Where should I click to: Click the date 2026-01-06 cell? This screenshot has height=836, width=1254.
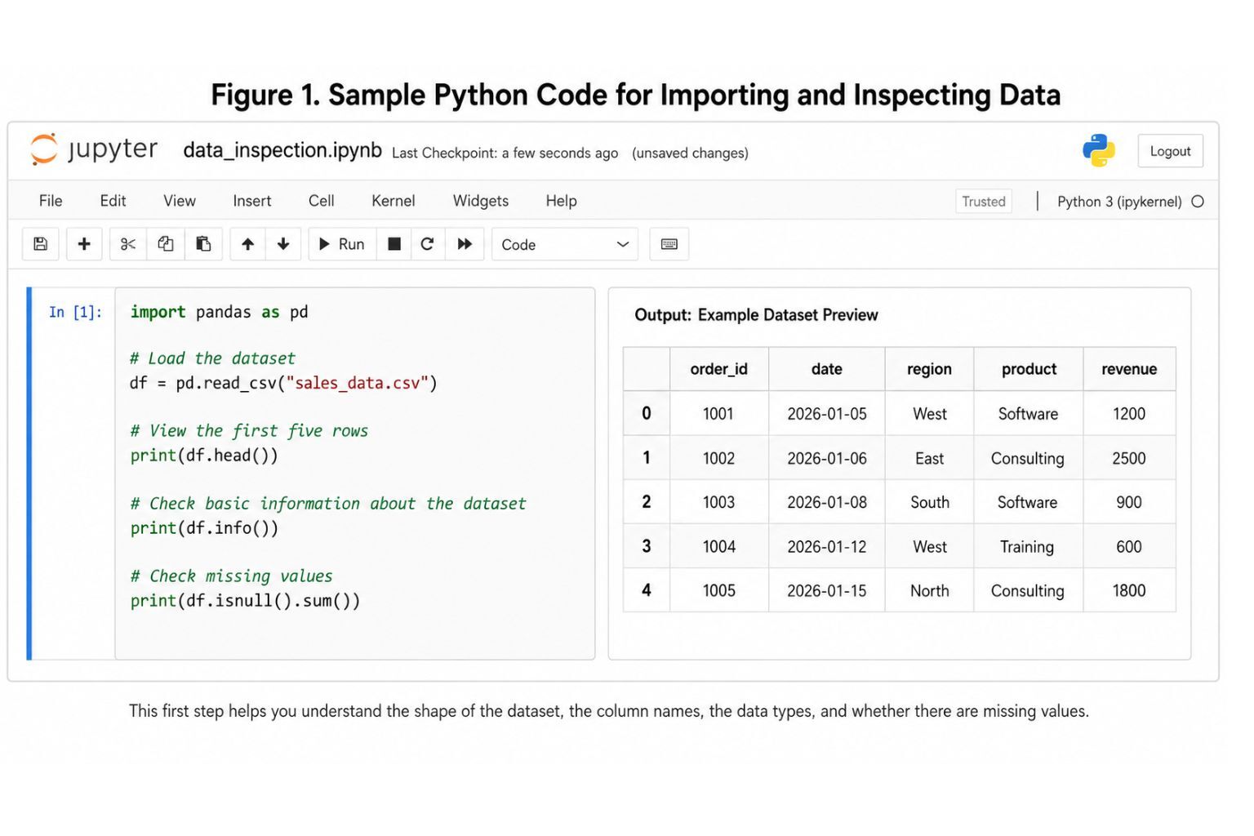[826, 458]
